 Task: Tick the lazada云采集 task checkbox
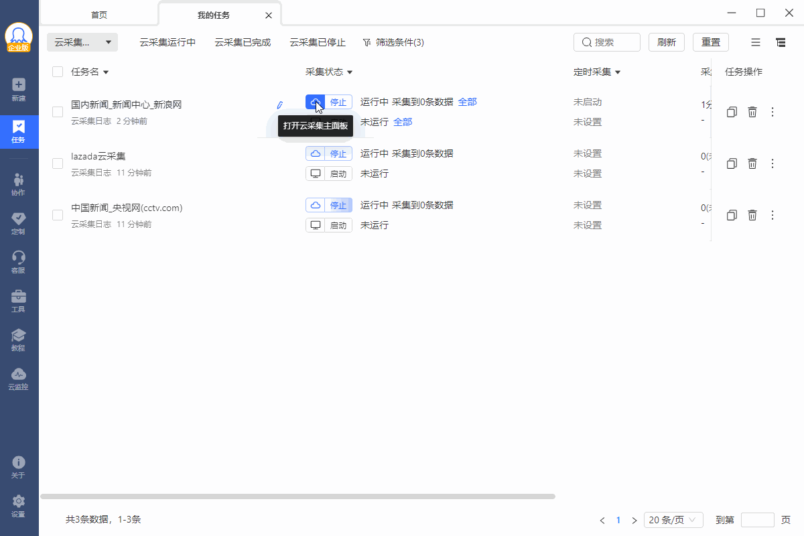point(58,163)
